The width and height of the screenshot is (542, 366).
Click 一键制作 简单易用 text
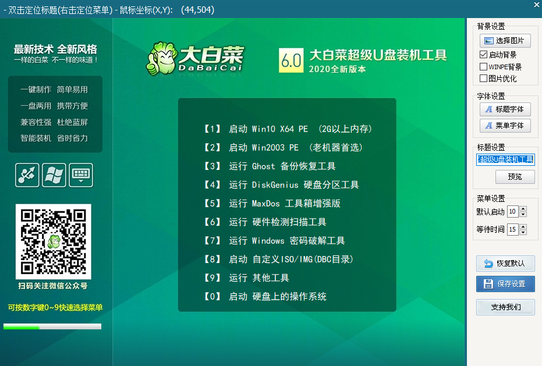point(54,90)
